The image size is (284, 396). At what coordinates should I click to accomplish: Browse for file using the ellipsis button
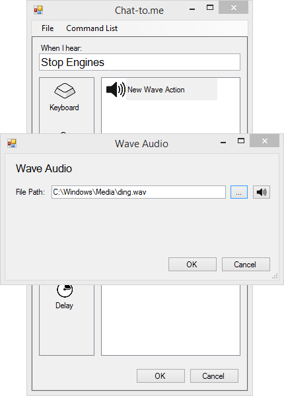pos(239,192)
